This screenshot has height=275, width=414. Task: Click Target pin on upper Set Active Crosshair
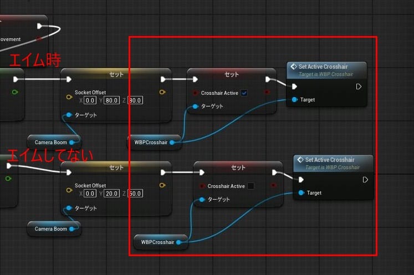[x=295, y=100]
